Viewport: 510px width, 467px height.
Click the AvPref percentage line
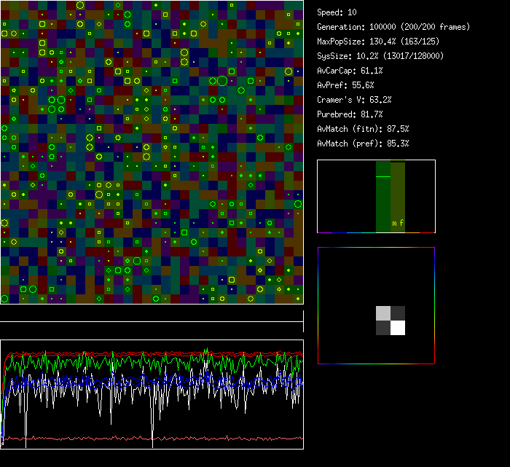346,85
